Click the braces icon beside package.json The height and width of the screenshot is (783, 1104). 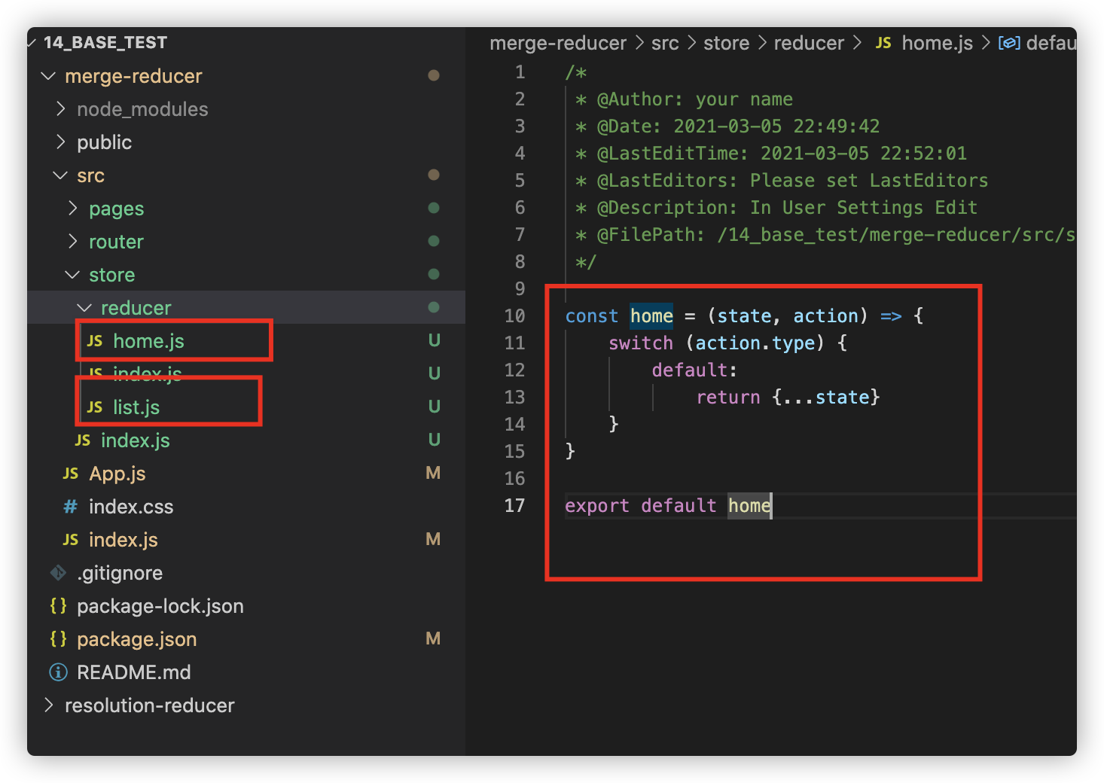coord(58,639)
